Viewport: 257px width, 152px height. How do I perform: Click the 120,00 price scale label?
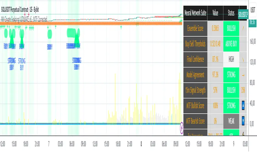tap(253, 62)
